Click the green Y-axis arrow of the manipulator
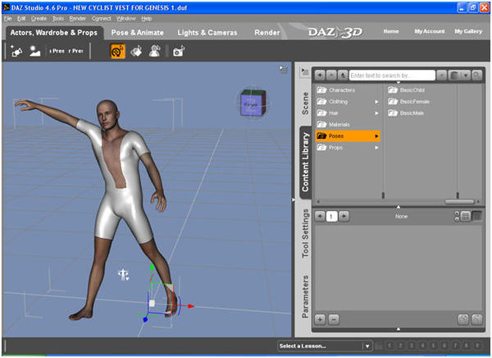 pyautogui.click(x=153, y=267)
